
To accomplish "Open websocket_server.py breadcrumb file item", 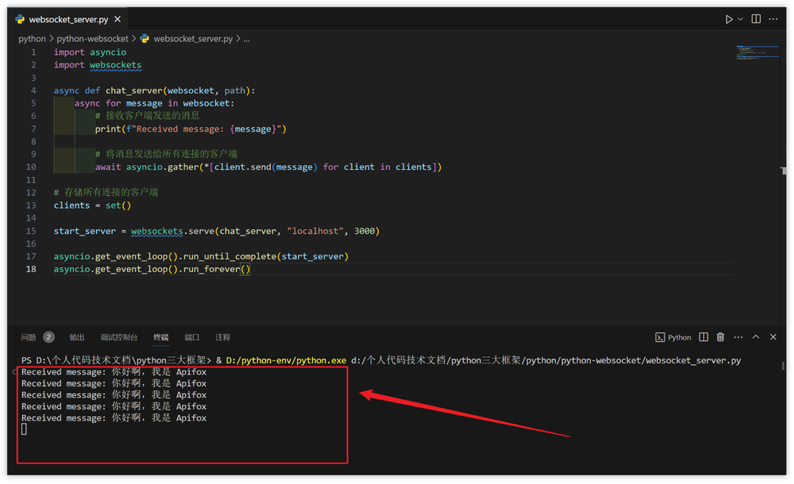I will (192, 38).
